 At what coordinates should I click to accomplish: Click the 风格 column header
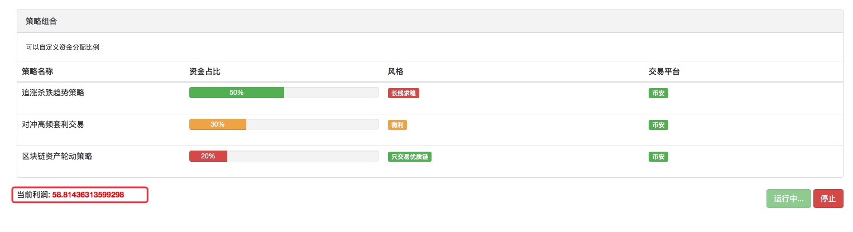coord(396,71)
